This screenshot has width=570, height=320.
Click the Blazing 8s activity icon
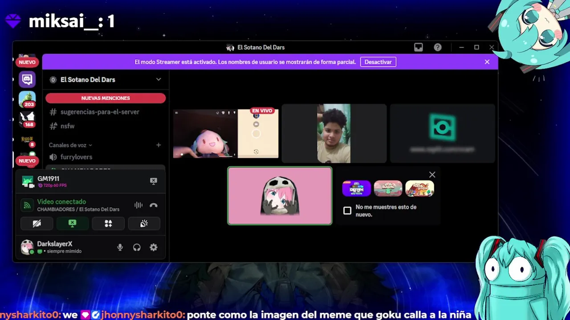tap(388, 188)
